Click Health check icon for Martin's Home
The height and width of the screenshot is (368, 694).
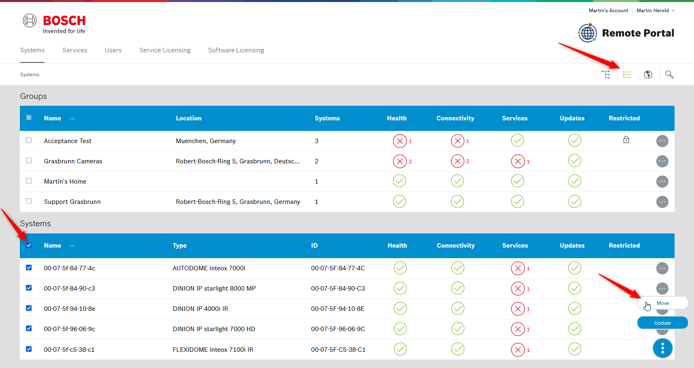coord(400,181)
